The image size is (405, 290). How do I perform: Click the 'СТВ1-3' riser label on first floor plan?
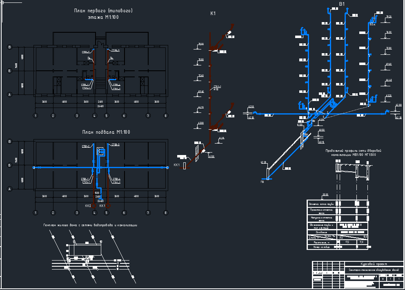[116, 50]
